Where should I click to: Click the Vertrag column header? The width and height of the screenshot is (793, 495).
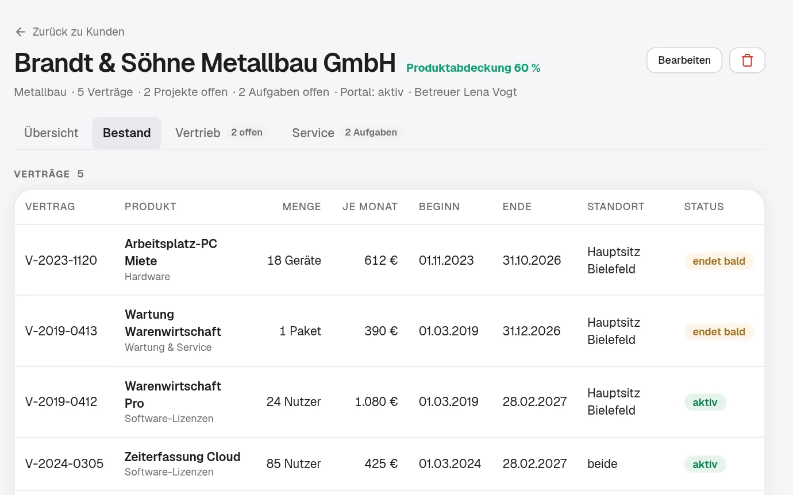(50, 207)
